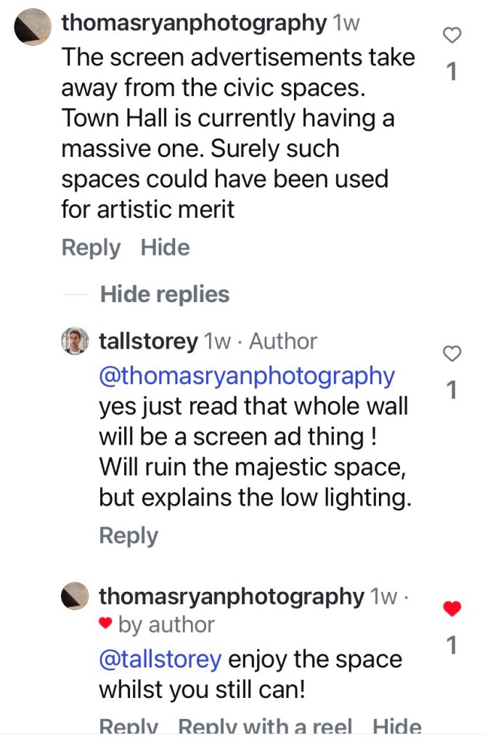View like count on top comment

tap(452, 71)
